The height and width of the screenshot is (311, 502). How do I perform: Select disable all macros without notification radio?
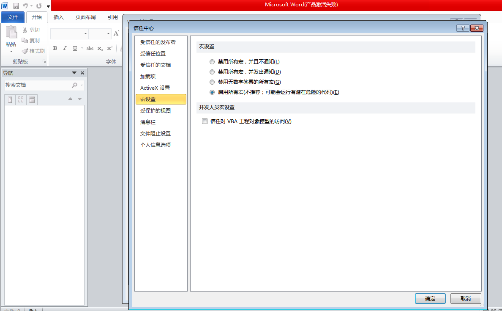[x=212, y=61]
